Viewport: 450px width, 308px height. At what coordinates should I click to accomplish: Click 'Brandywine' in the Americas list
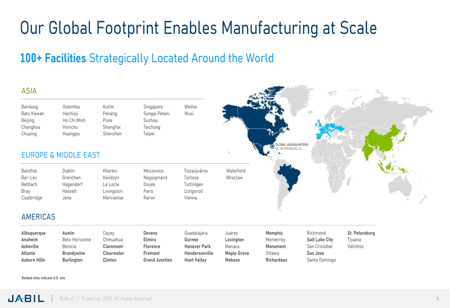(73, 253)
